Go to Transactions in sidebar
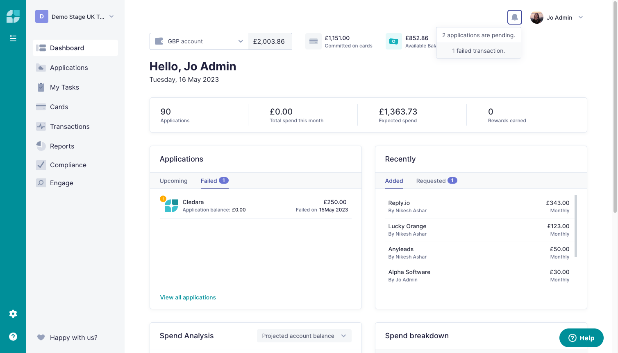Screen dimensions: 618x353 75,126
